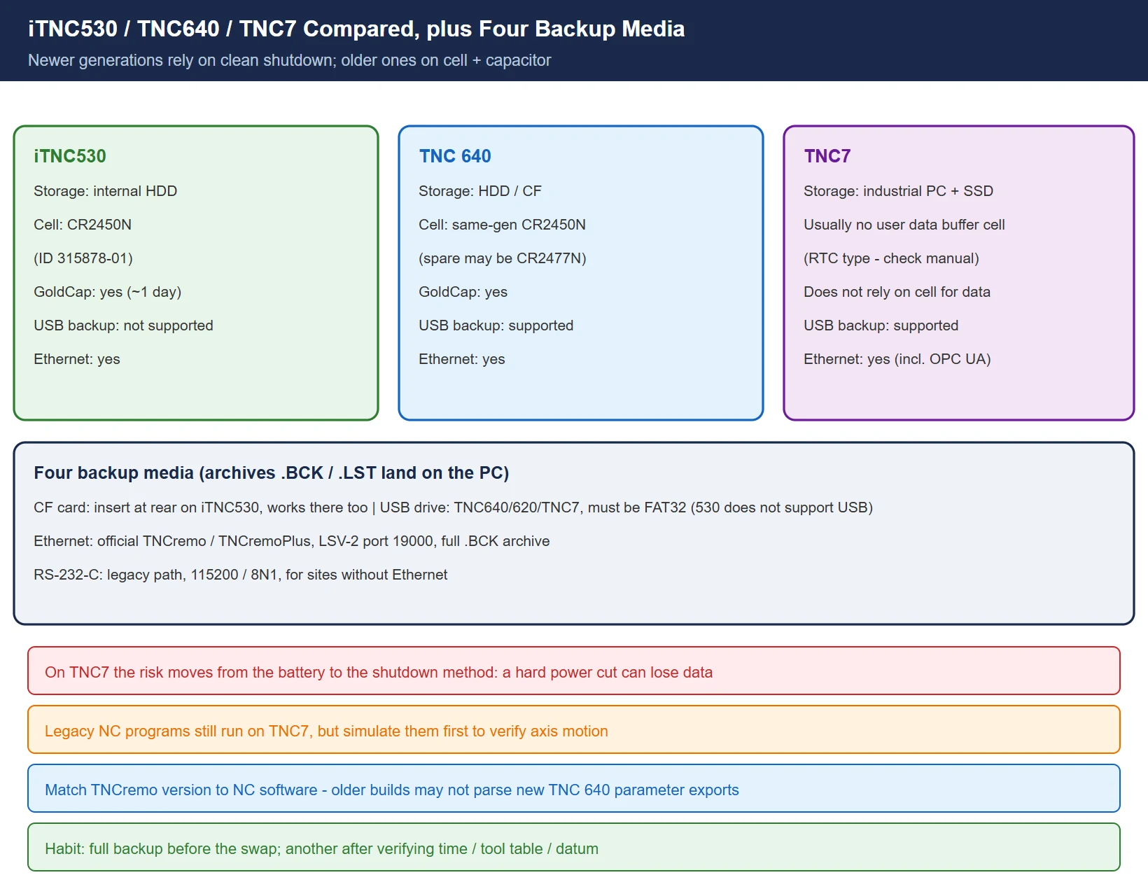
Task: Click 'GoldCap: yes (~1 day)'
Action: (x=108, y=292)
